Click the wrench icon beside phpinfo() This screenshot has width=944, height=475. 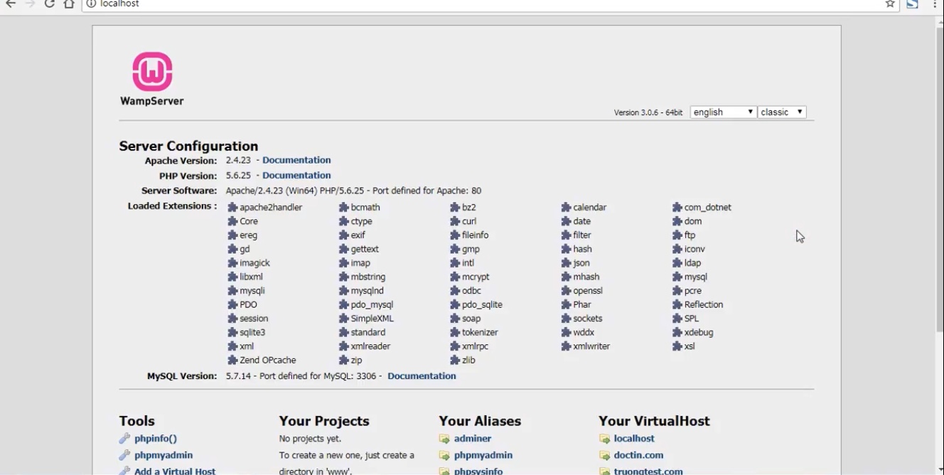tap(125, 439)
